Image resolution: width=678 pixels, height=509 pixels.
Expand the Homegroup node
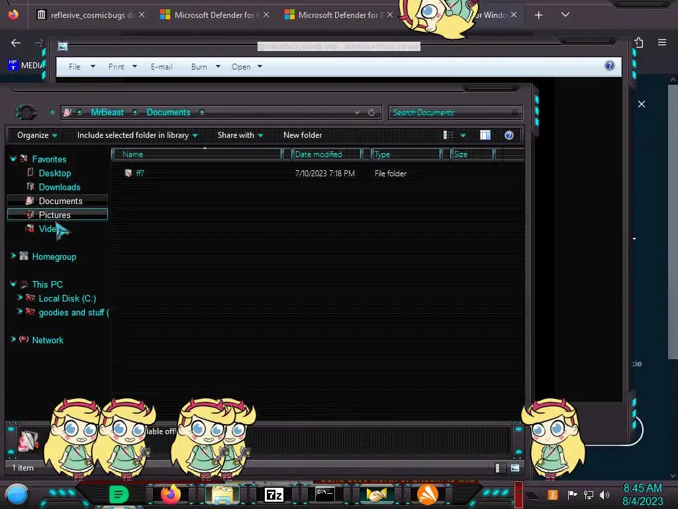[x=13, y=256]
